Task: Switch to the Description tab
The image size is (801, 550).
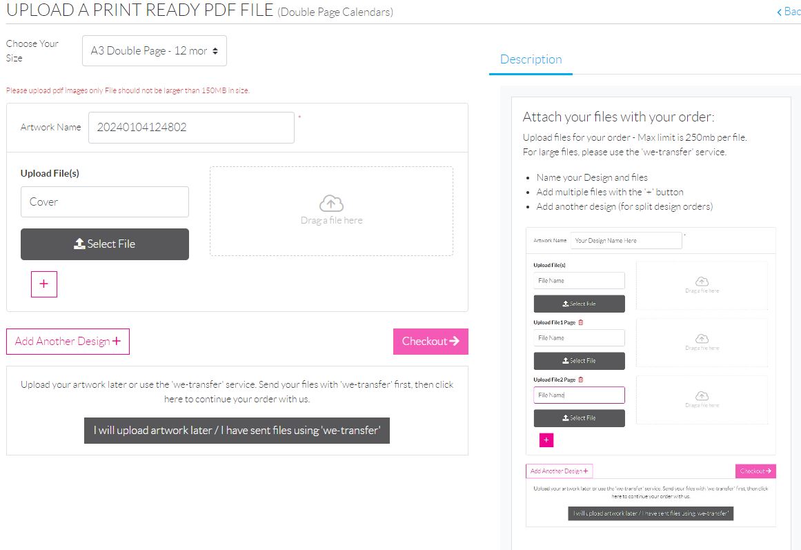Action: [531, 59]
